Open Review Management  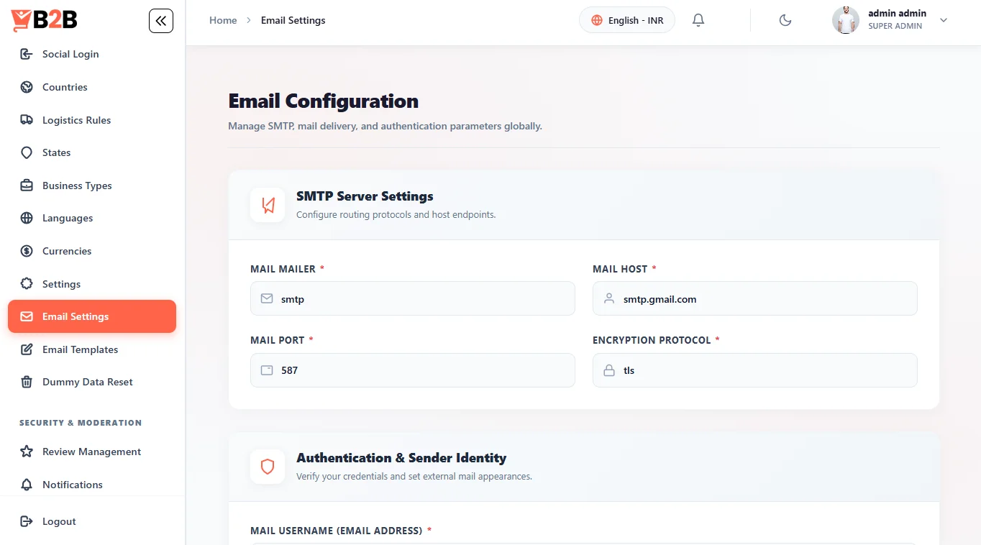pos(91,452)
